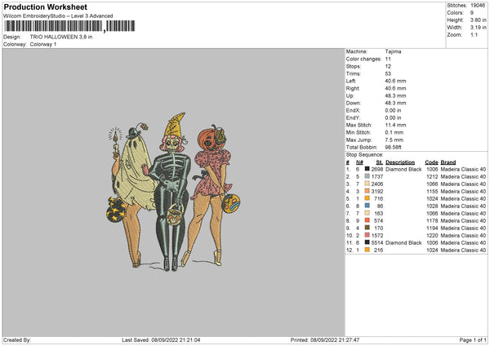The width and height of the screenshot is (490, 346).
Task: Pick the amber swatch beside stitch count 716
Action: [367, 198]
